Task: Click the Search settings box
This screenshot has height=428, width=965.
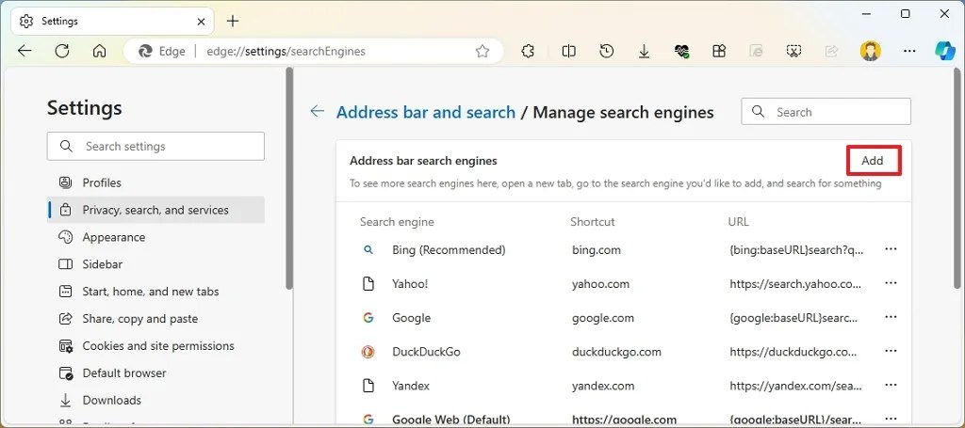Action: (155, 146)
